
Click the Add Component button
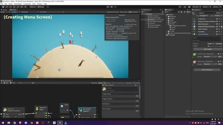pos(207,70)
